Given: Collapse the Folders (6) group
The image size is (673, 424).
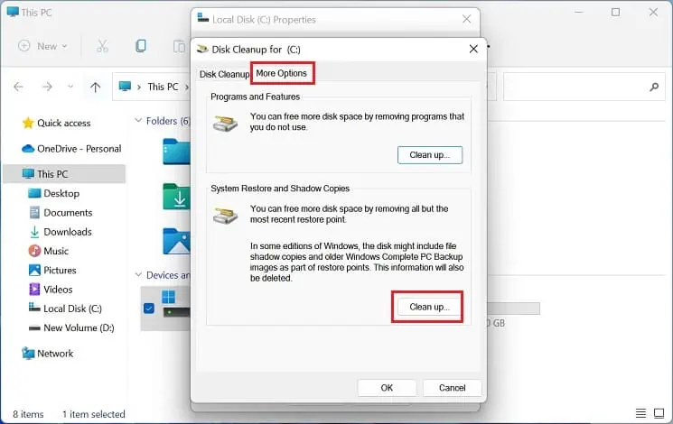Looking at the screenshot, I should 138,121.
